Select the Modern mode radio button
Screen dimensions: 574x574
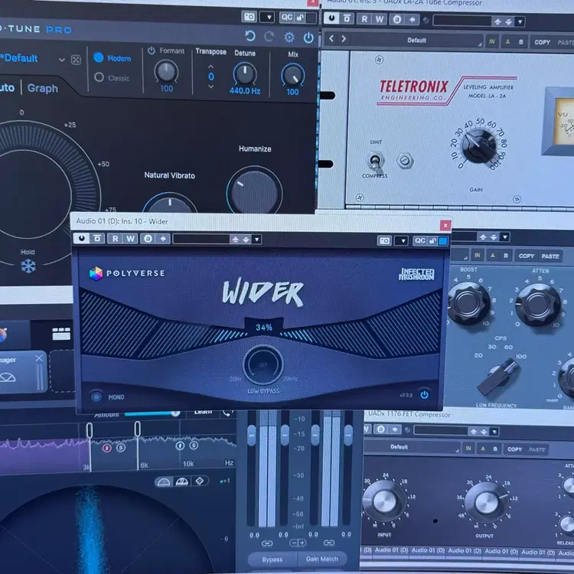(x=99, y=57)
